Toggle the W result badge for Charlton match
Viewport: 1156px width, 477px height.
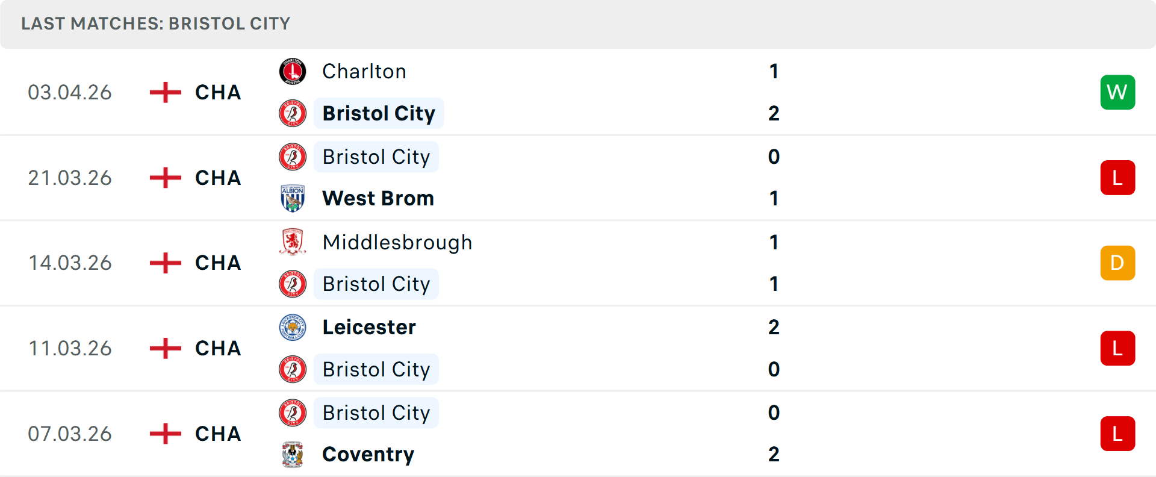click(1117, 92)
